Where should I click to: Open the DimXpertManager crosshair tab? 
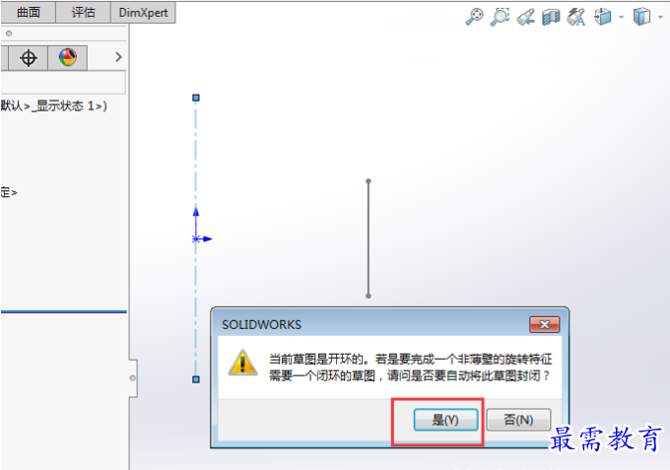click(29, 58)
